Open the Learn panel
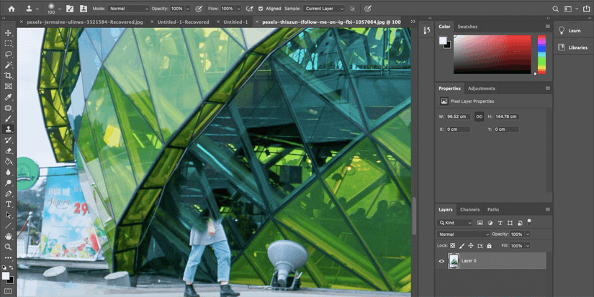 [x=574, y=31]
